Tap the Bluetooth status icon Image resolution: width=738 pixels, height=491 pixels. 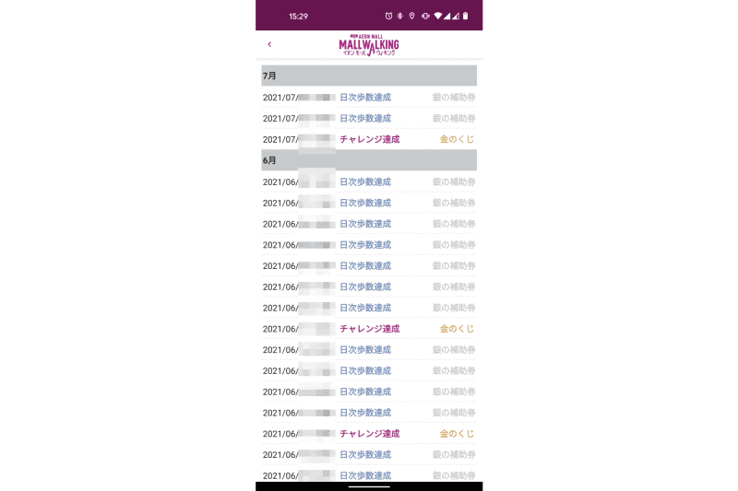pyautogui.click(x=400, y=16)
